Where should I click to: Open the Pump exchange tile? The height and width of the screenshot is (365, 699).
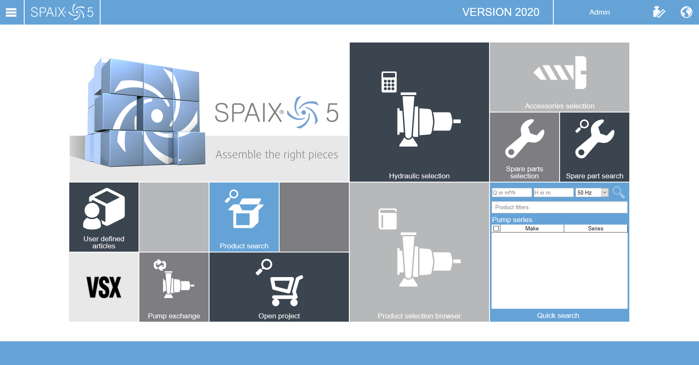pos(174,287)
